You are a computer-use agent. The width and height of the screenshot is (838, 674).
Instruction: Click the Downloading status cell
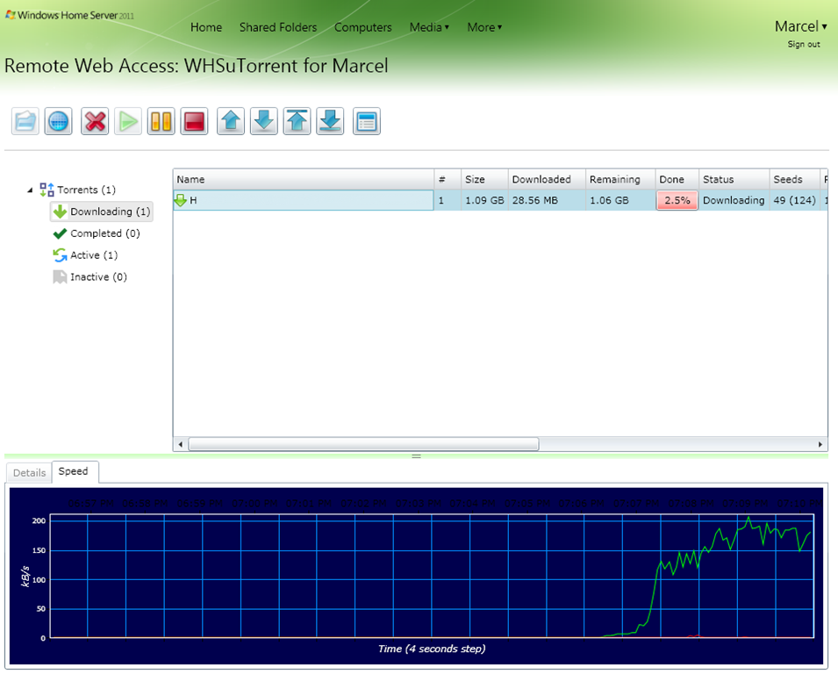click(x=734, y=200)
